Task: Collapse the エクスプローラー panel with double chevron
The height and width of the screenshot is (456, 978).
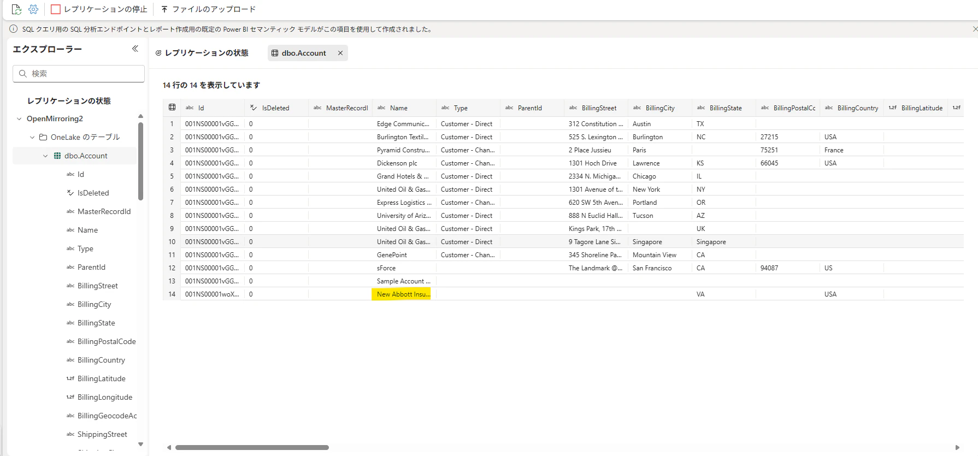Action: click(x=135, y=49)
